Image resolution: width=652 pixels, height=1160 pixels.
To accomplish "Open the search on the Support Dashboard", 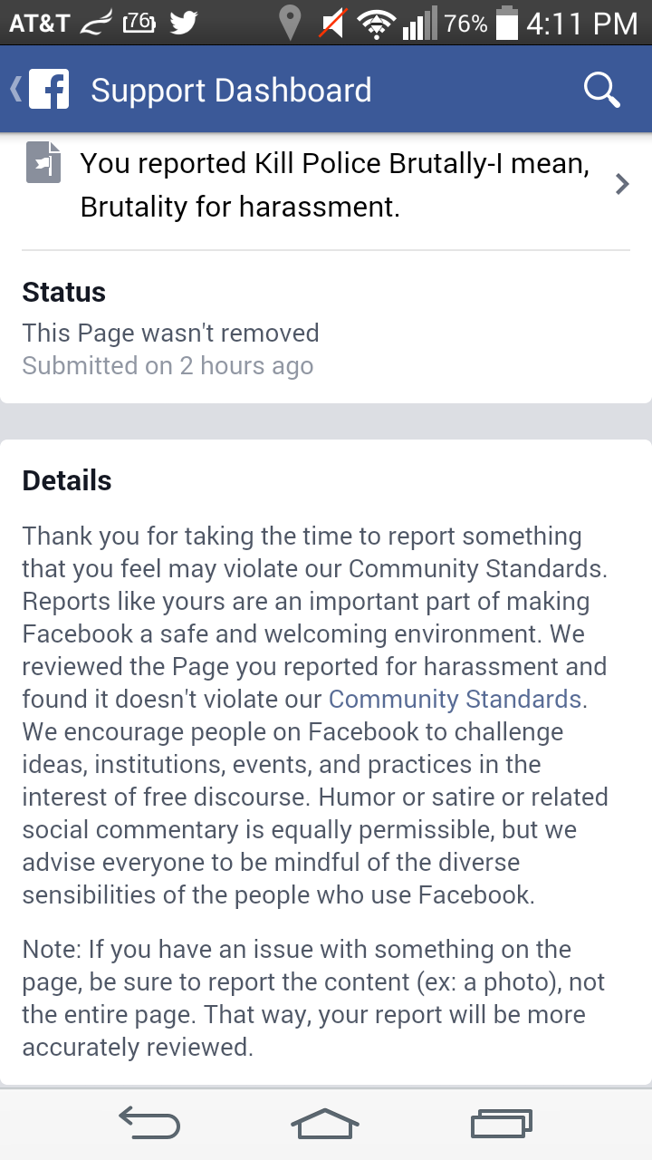I will (600, 90).
